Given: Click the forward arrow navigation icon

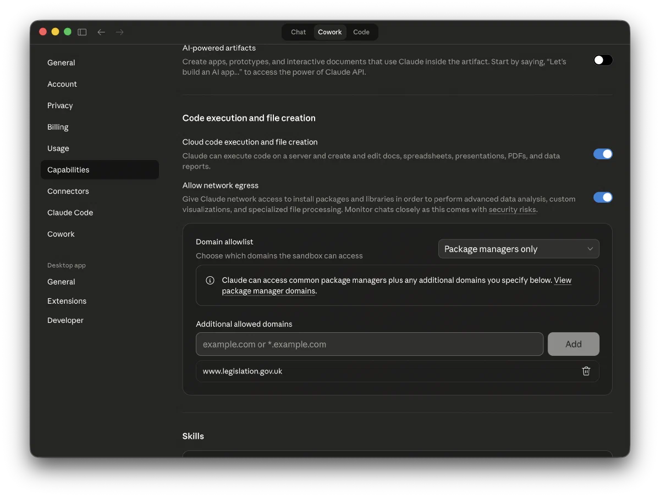Looking at the screenshot, I should click(119, 32).
